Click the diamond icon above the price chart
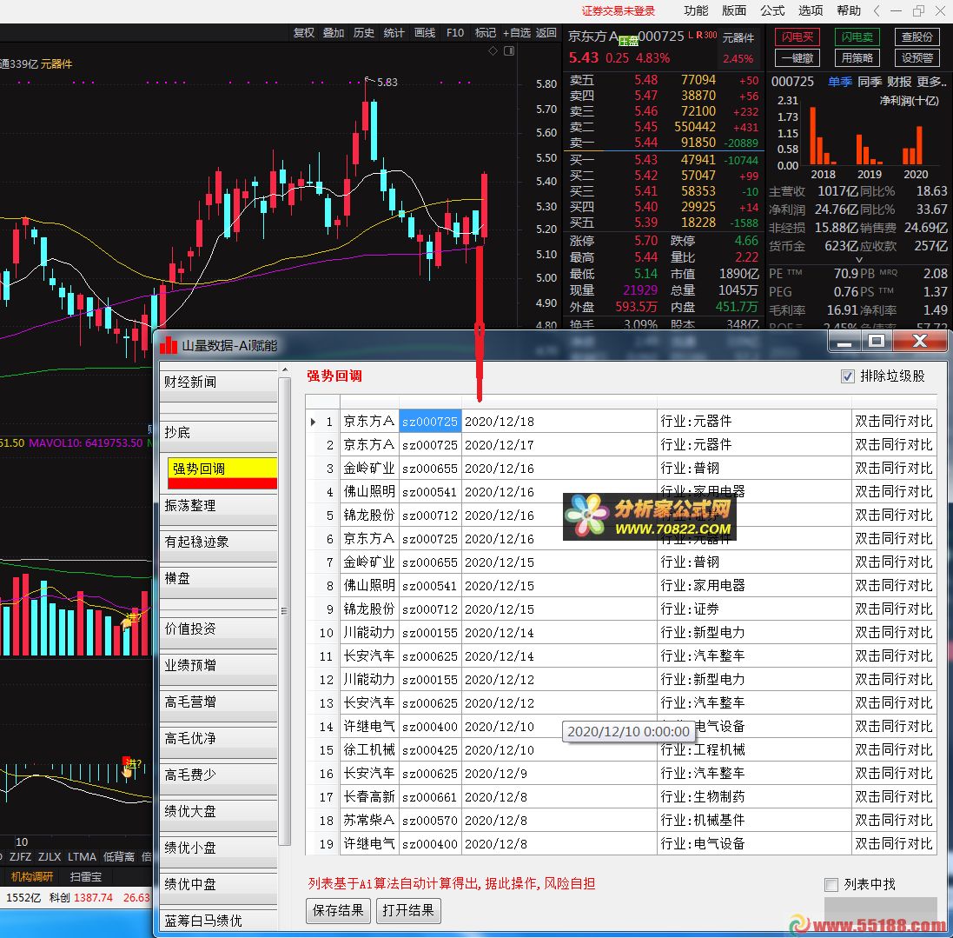The height and width of the screenshot is (938, 953). point(493,51)
